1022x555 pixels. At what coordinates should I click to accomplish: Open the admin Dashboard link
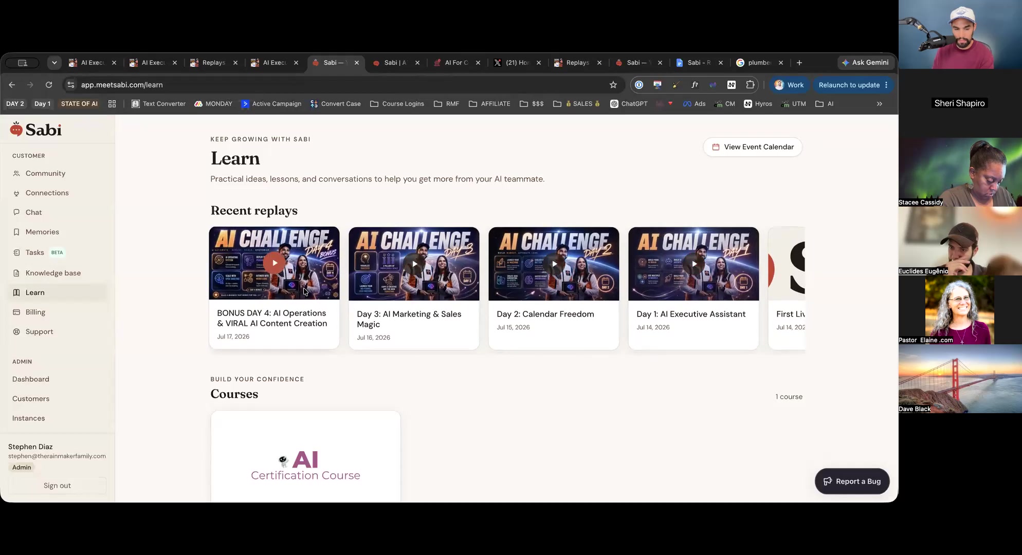tap(31, 379)
